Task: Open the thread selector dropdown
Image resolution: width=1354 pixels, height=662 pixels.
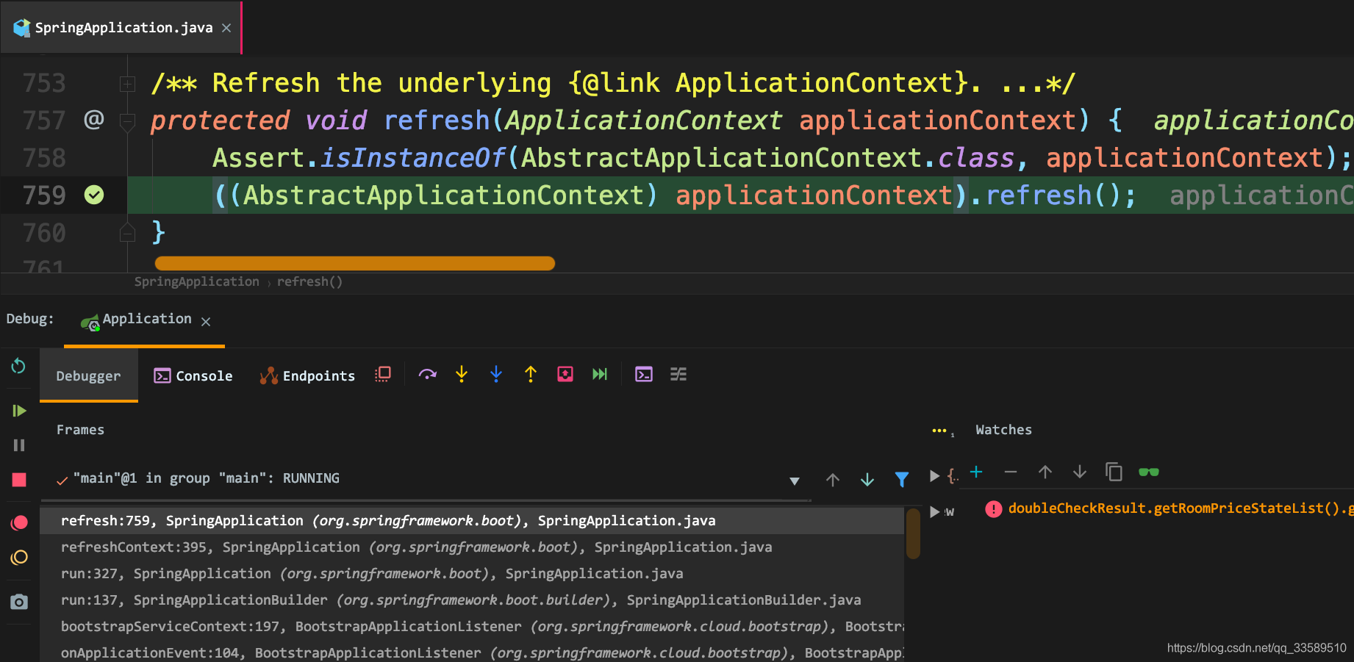Action: point(794,481)
